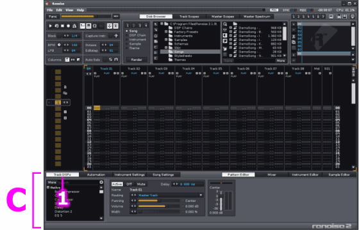359x230 pixels.
Task: Click the Auto Solo M mute icon
Action: (116, 59)
